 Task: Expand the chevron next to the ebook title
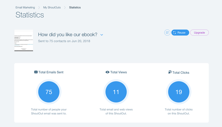[x=102, y=35]
